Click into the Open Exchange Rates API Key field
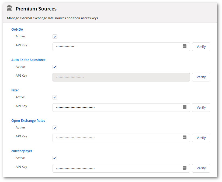The image size is (222, 182). click(x=121, y=138)
